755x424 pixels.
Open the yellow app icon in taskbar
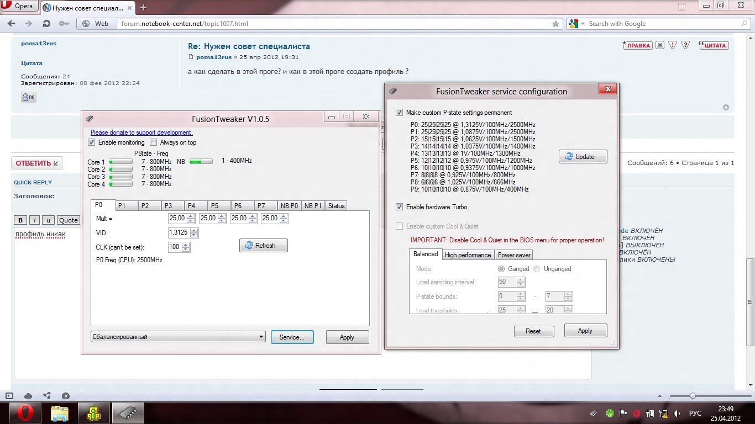pos(94,413)
